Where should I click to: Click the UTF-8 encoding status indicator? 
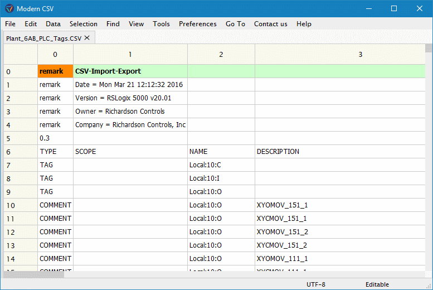point(316,284)
